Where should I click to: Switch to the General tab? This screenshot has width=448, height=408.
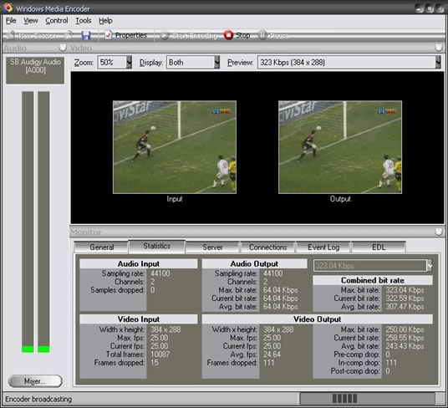101,247
